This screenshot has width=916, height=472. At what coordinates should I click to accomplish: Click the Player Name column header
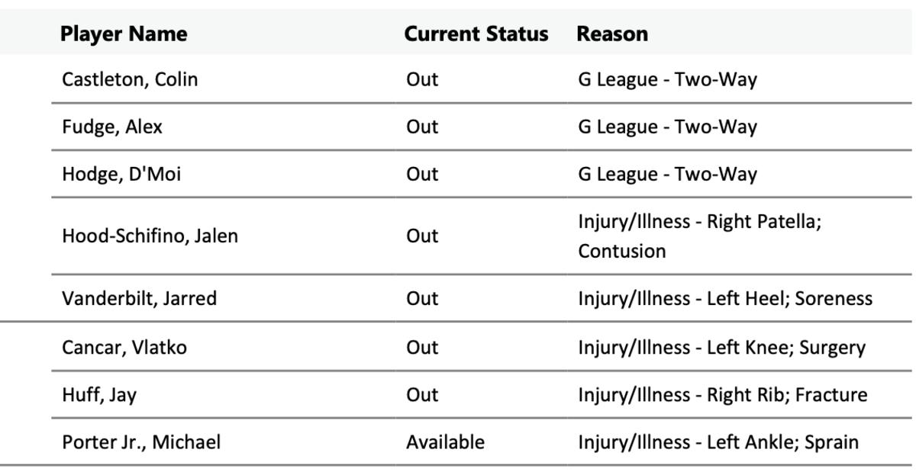pyautogui.click(x=124, y=34)
